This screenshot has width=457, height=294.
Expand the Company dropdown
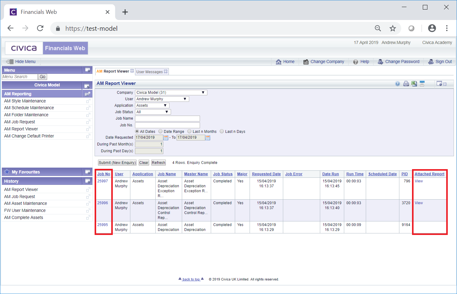click(x=171, y=93)
